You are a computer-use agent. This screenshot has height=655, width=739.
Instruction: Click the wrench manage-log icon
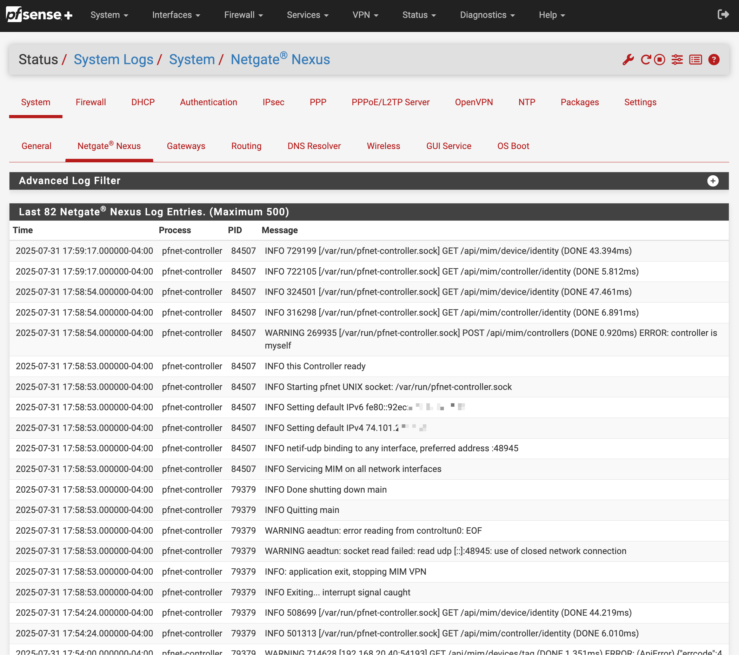(x=628, y=60)
